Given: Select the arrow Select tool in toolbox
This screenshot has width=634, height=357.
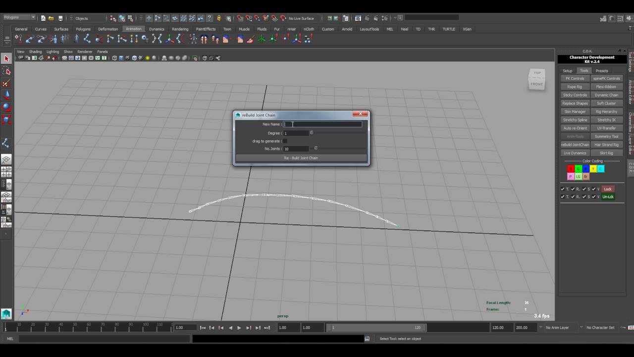Looking at the screenshot, I should click(x=6, y=59).
